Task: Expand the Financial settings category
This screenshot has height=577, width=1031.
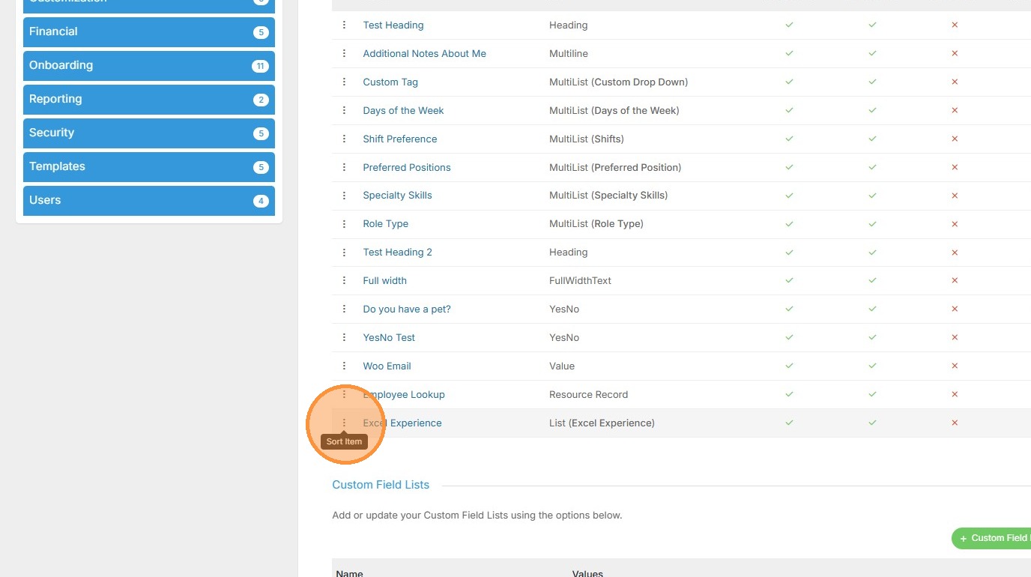Action: tap(148, 32)
